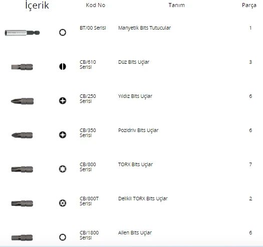Select the Pozidriv bit product image
Viewport: 263px width, 247px height.
(x=22, y=135)
